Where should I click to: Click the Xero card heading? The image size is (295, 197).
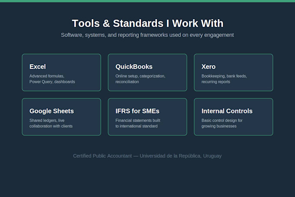pyautogui.click(x=208, y=67)
